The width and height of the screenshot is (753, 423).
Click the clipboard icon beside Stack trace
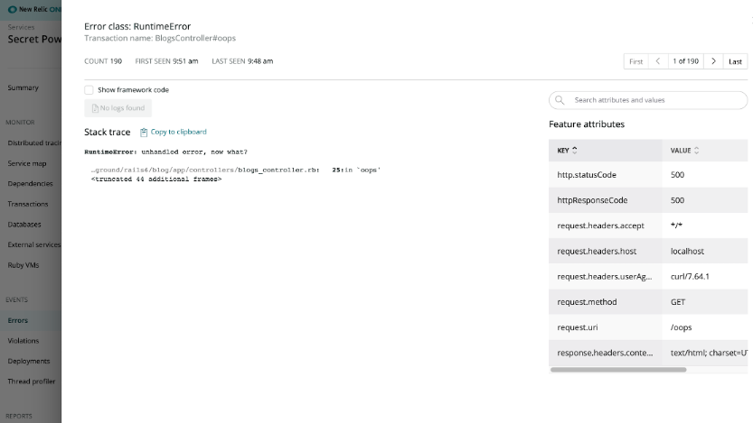(x=144, y=133)
